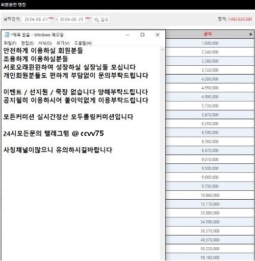Open the 서식(O) menu in Notepad
255x261 pixels.
coord(45,43)
